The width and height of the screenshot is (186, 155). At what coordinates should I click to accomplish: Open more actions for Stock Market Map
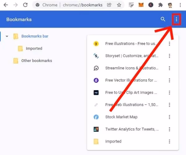[x=169, y=117]
